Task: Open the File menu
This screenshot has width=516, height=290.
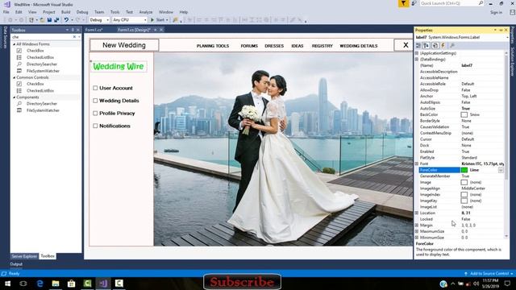Action: [6, 12]
